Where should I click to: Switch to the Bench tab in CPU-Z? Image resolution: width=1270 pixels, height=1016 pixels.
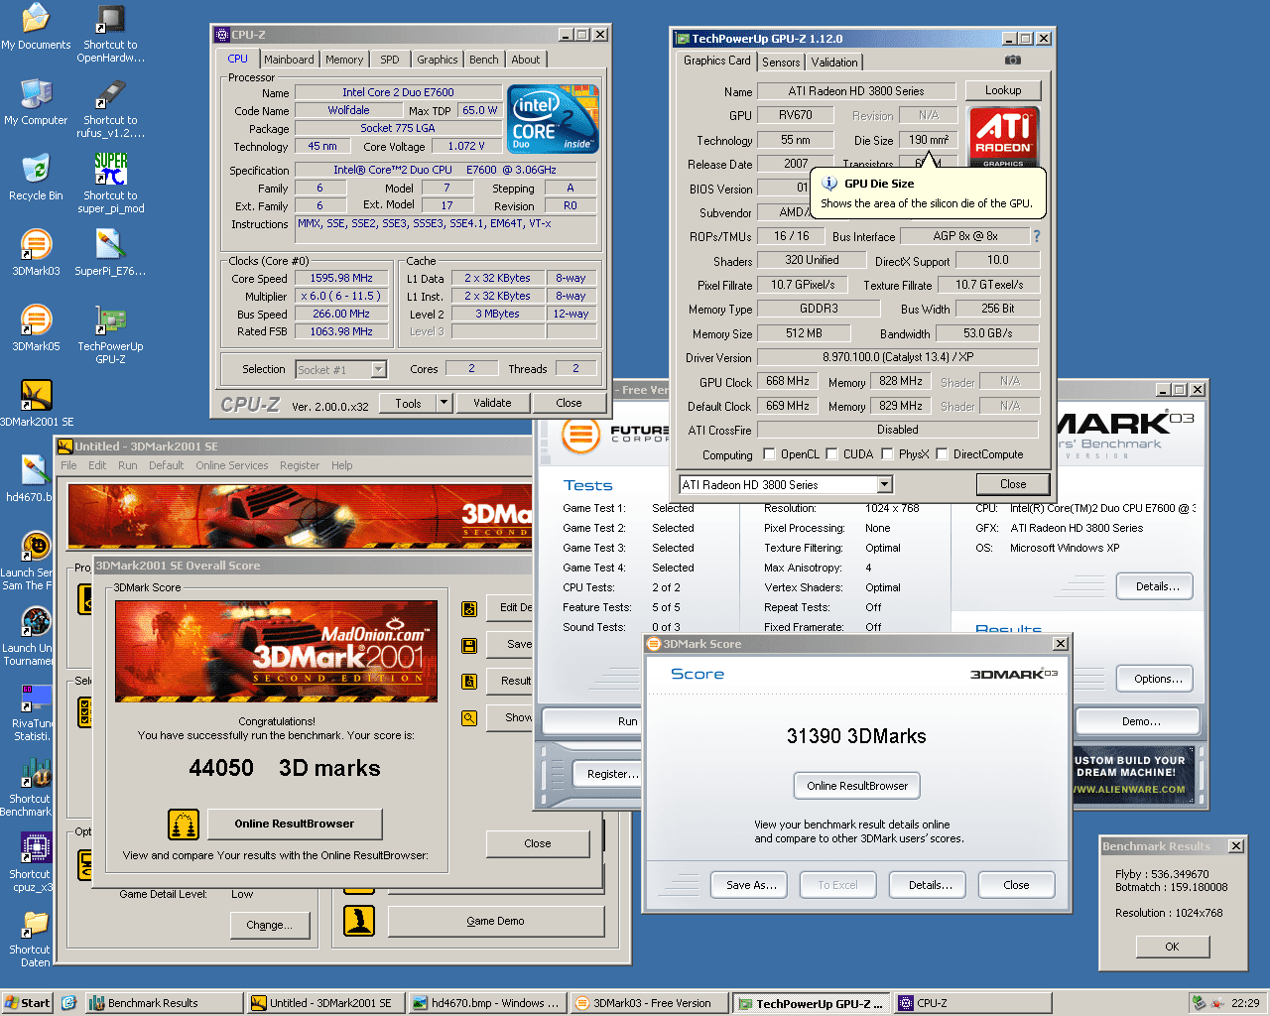pyautogui.click(x=484, y=60)
